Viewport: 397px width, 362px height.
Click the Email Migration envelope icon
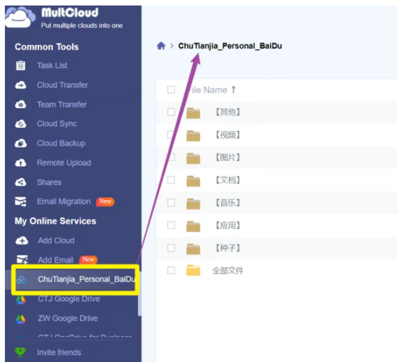pyautogui.click(x=20, y=201)
